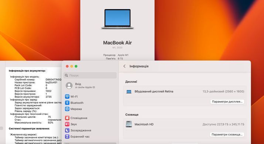Select the Звук sidebar label

point(74,124)
